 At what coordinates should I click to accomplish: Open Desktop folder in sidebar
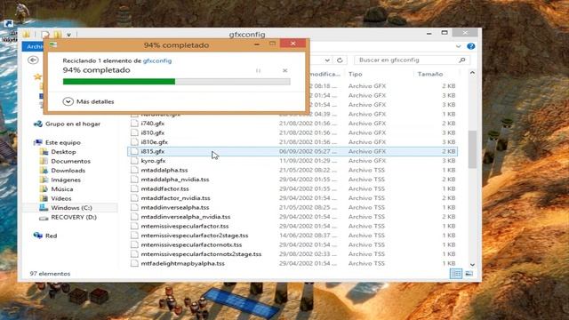[63, 152]
